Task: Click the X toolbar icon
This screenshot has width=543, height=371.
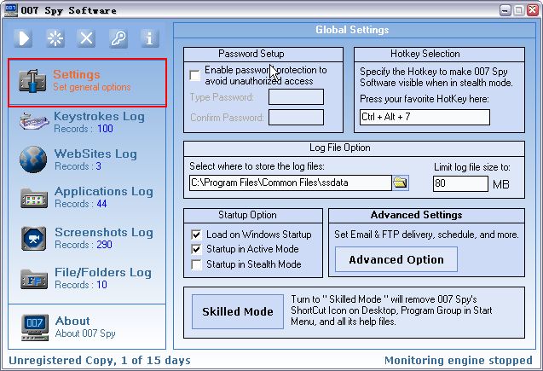Action: 86,38
